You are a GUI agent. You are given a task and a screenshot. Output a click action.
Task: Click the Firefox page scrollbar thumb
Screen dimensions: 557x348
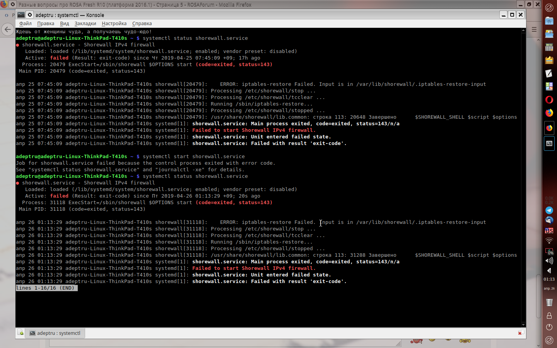[x=538, y=296]
